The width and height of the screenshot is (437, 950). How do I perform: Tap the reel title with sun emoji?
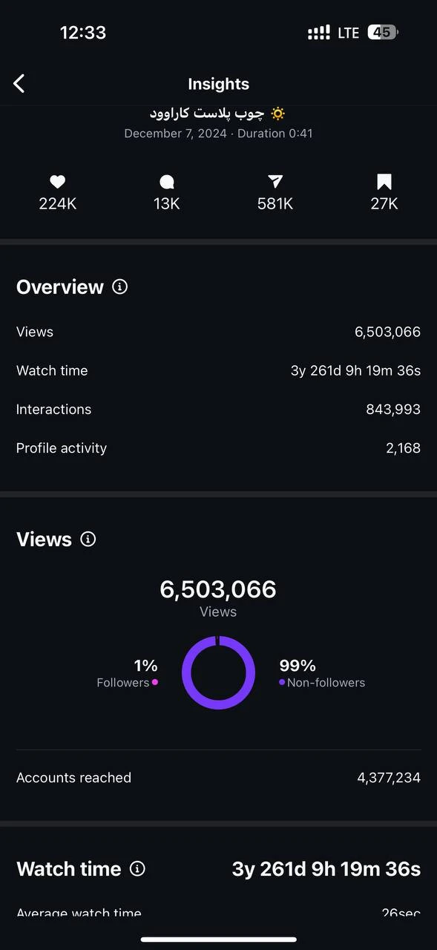coord(217,114)
